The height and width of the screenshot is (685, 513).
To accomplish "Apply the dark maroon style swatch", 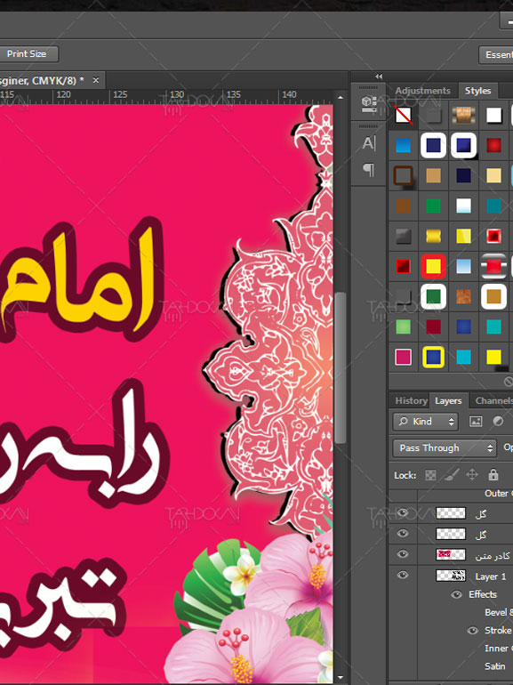I will 433,326.
